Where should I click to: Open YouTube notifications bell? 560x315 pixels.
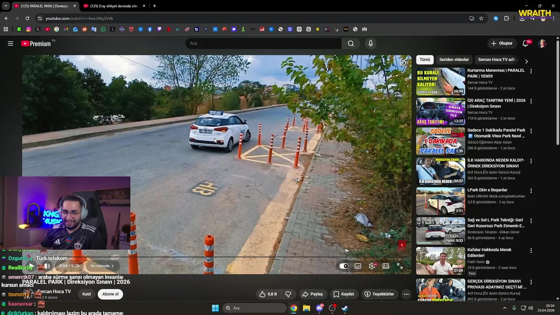[525, 43]
